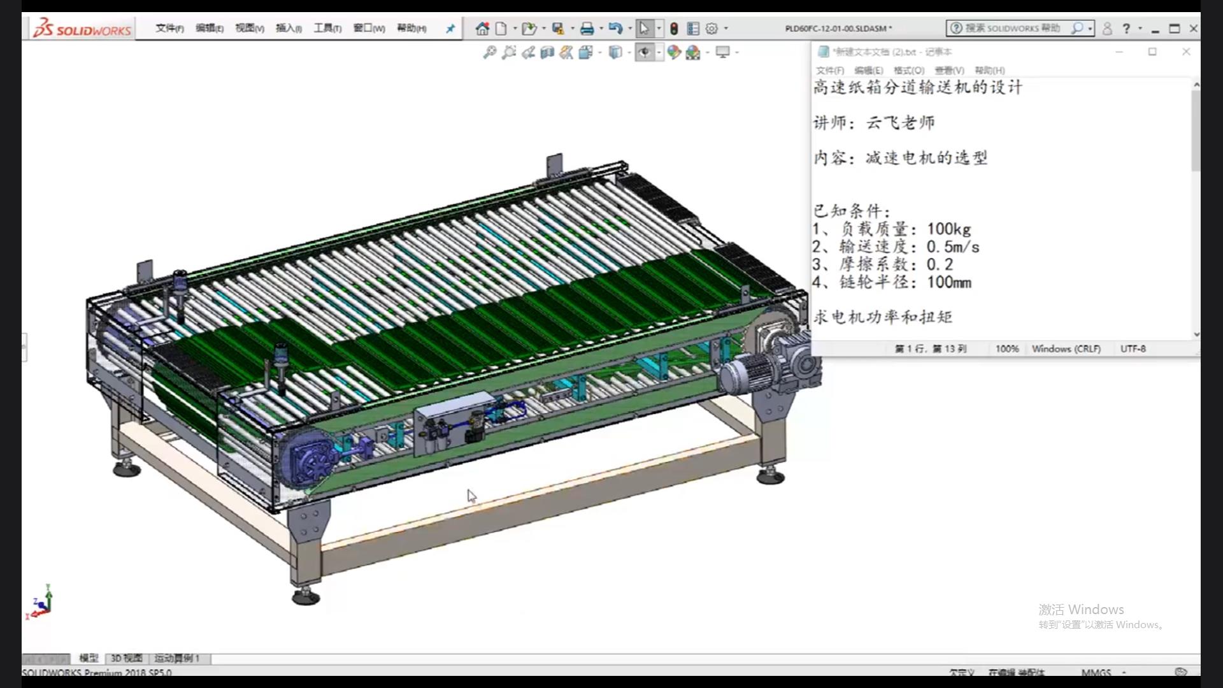Open Notepad 编辑(E) menu
The image size is (1223, 688).
(x=868, y=70)
